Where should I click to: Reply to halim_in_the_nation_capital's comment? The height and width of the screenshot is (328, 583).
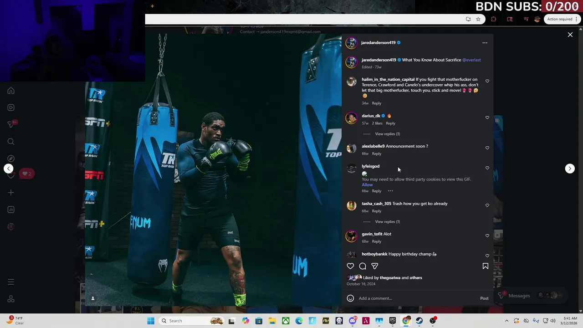377,103
